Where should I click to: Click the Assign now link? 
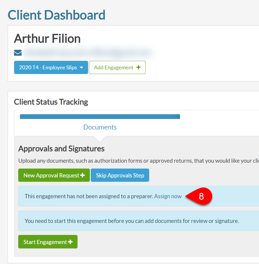click(x=168, y=196)
